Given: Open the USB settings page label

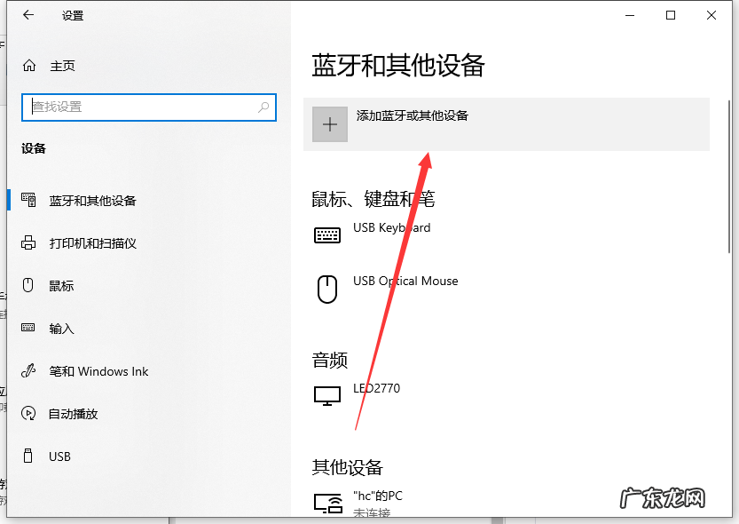Looking at the screenshot, I should [x=59, y=457].
